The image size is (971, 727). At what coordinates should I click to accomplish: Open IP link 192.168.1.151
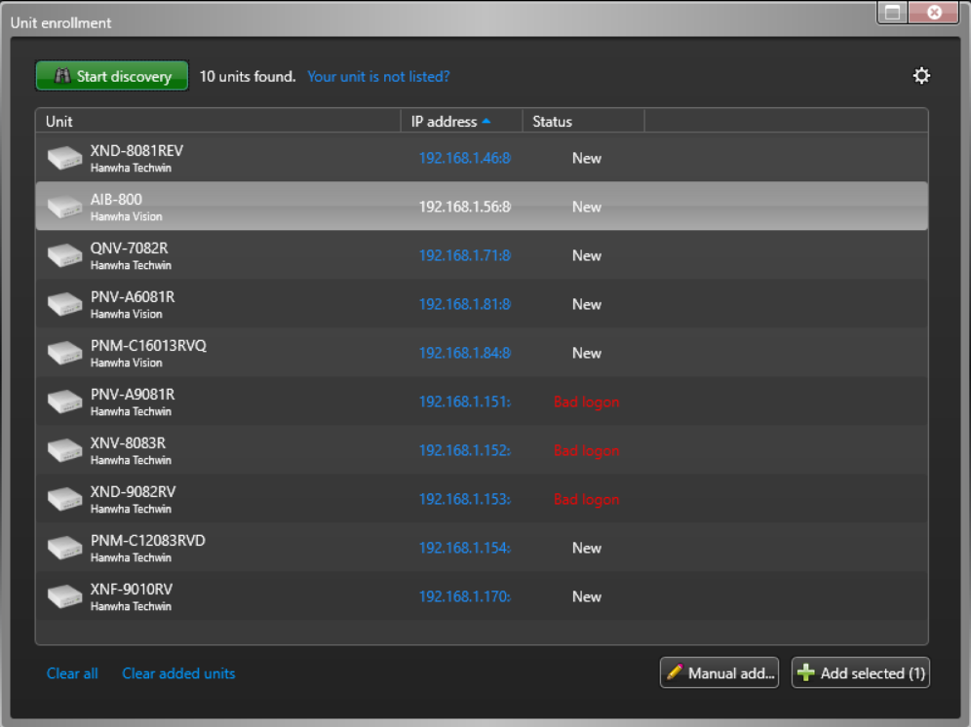tap(465, 402)
